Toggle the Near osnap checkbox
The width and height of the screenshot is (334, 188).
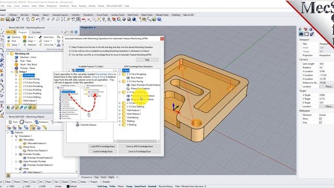coord(5,182)
